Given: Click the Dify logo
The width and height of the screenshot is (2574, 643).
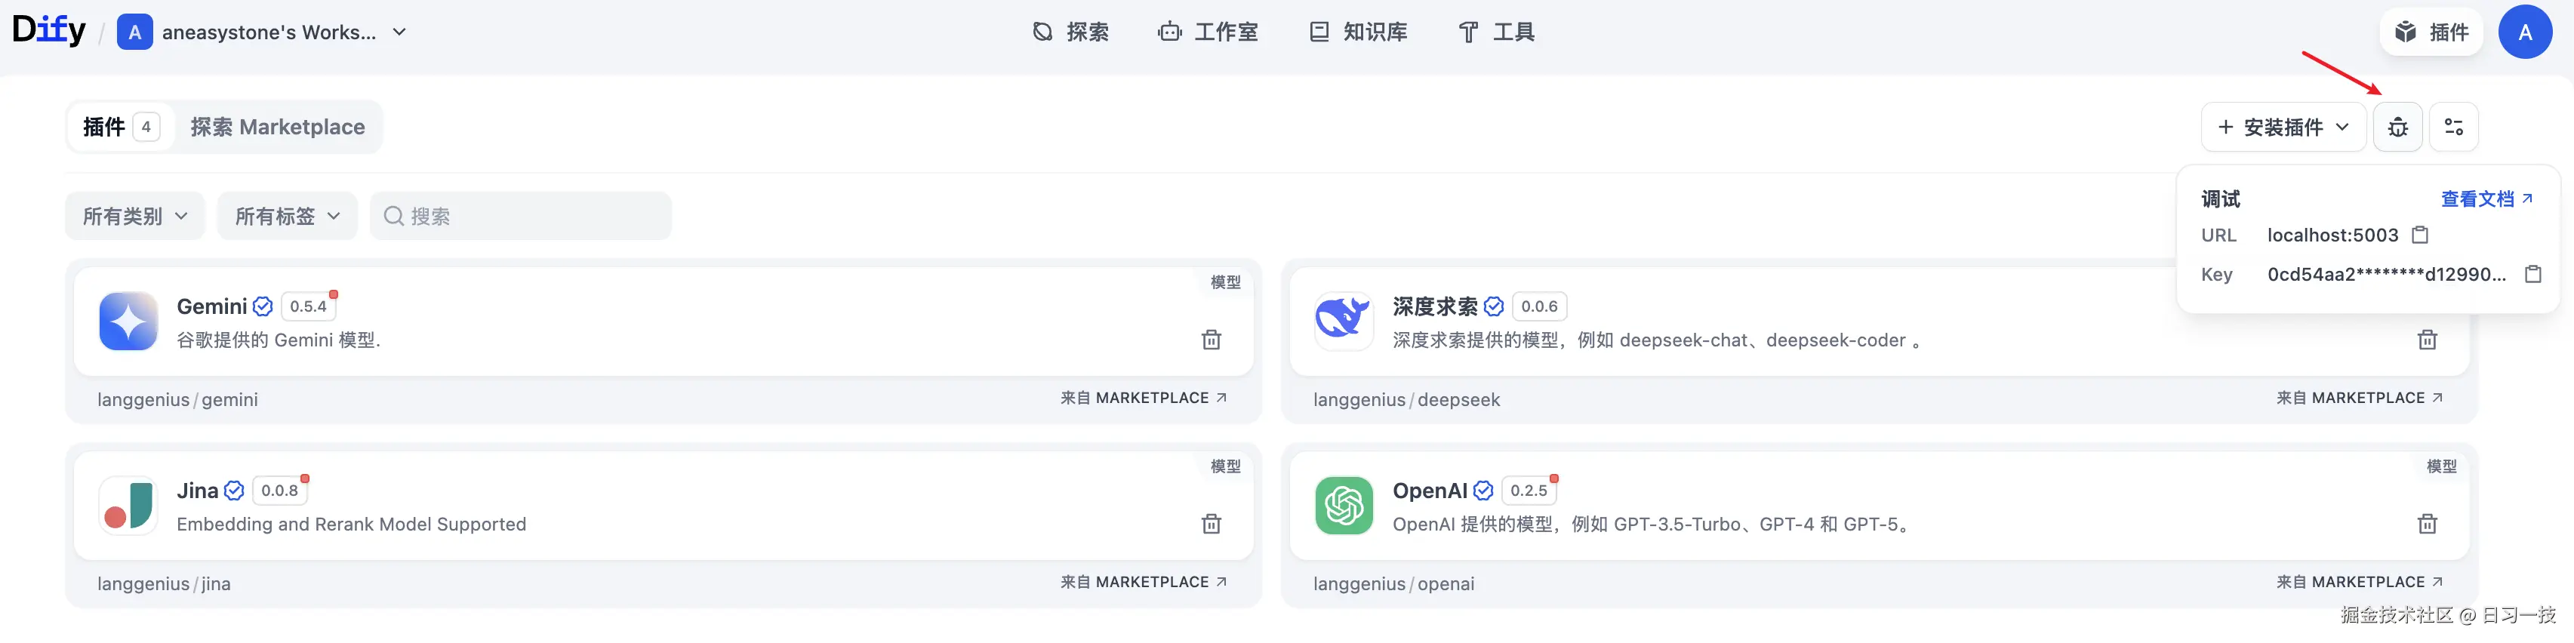Looking at the screenshot, I should pos(49,30).
